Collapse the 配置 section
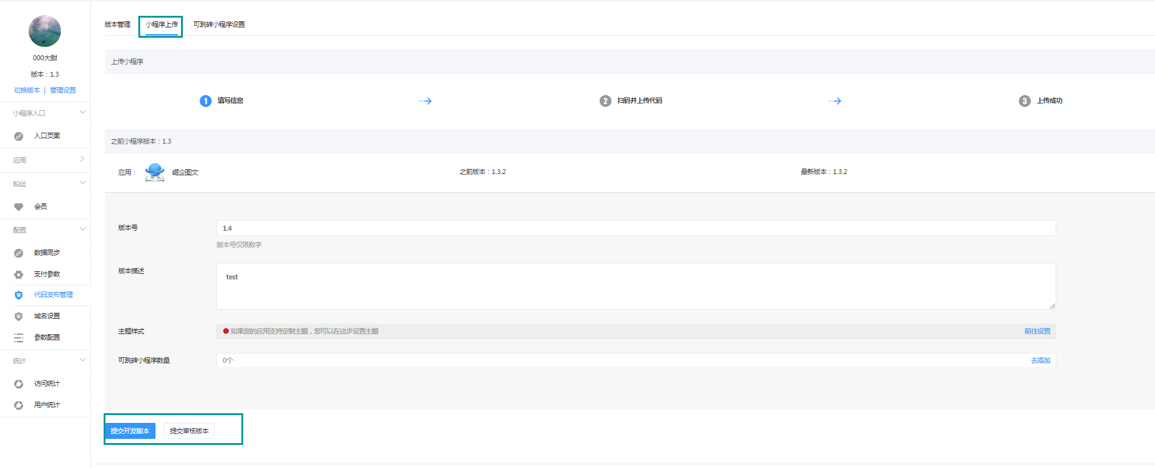Image resolution: width=1155 pixels, height=468 pixels. point(82,229)
